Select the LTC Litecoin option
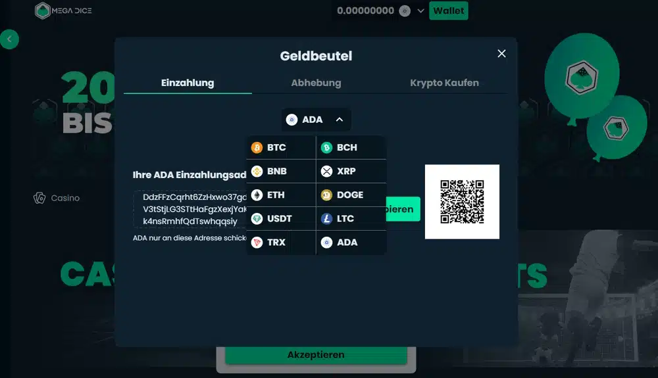658x378 pixels. (x=351, y=218)
